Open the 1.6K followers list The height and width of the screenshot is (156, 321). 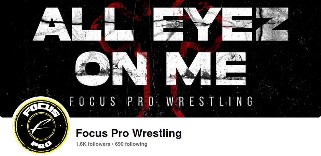tap(93, 144)
